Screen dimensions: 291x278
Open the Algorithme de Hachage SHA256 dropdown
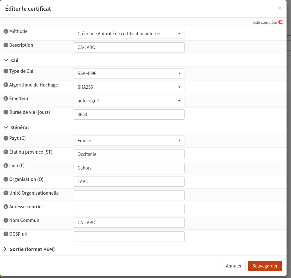pyautogui.click(x=129, y=87)
